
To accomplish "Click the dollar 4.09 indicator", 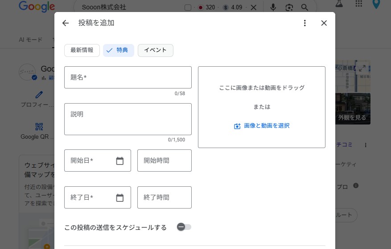I will pos(233,8).
